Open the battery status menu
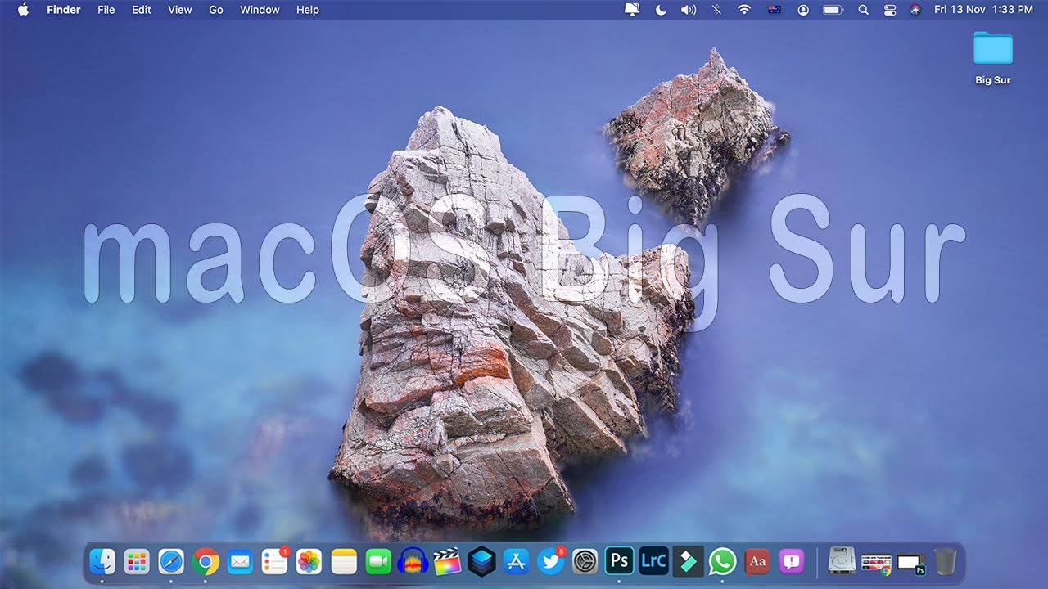The image size is (1048, 589). (833, 10)
